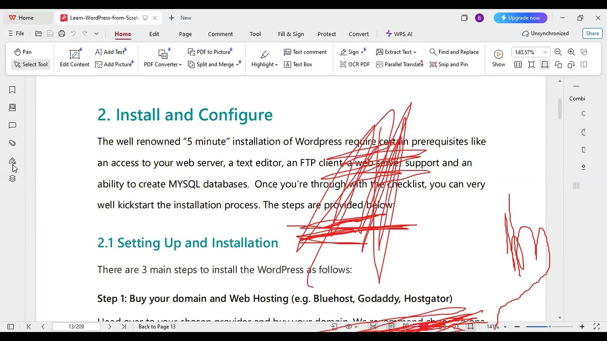Screen dimensions: 607x341
Task: Open the Tool ribbon tab
Action: [x=255, y=34]
